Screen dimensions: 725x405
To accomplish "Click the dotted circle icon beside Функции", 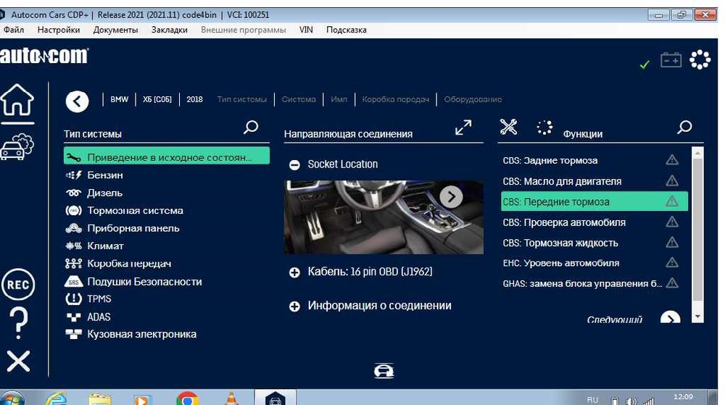I will pos(544,127).
